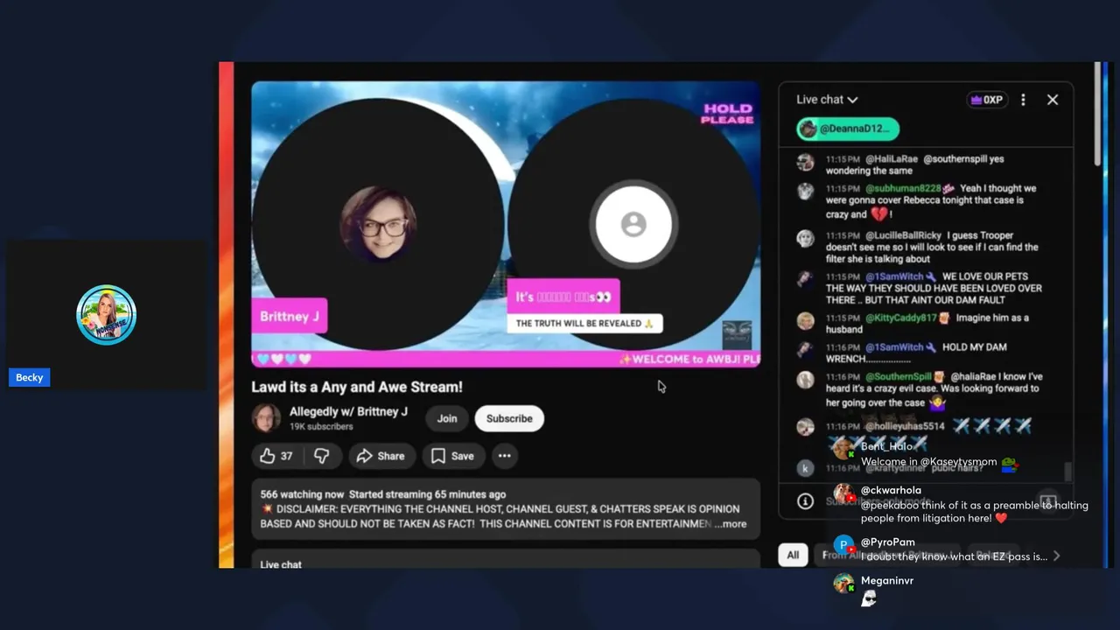
Task: Click the stream title 'Lawd its a Any and Awe Stream!'
Action: pyautogui.click(x=357, y=387)
